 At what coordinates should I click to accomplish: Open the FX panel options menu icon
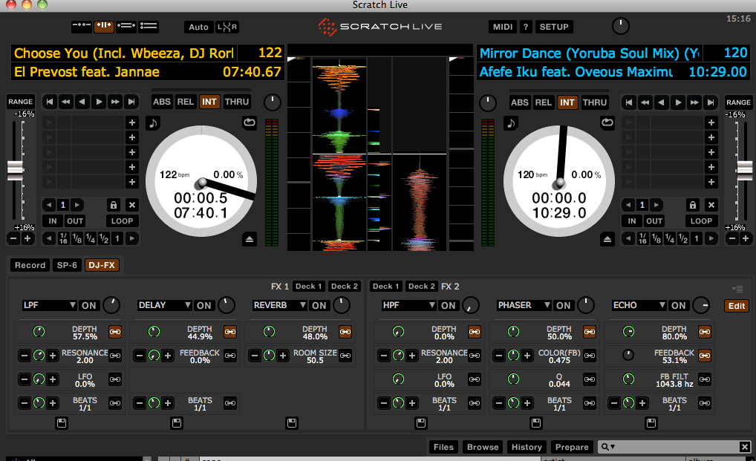[x=737, y=289]
